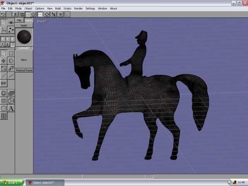248x186 pixels.
Task: Click New to create a material
Action: click(24, 60)
